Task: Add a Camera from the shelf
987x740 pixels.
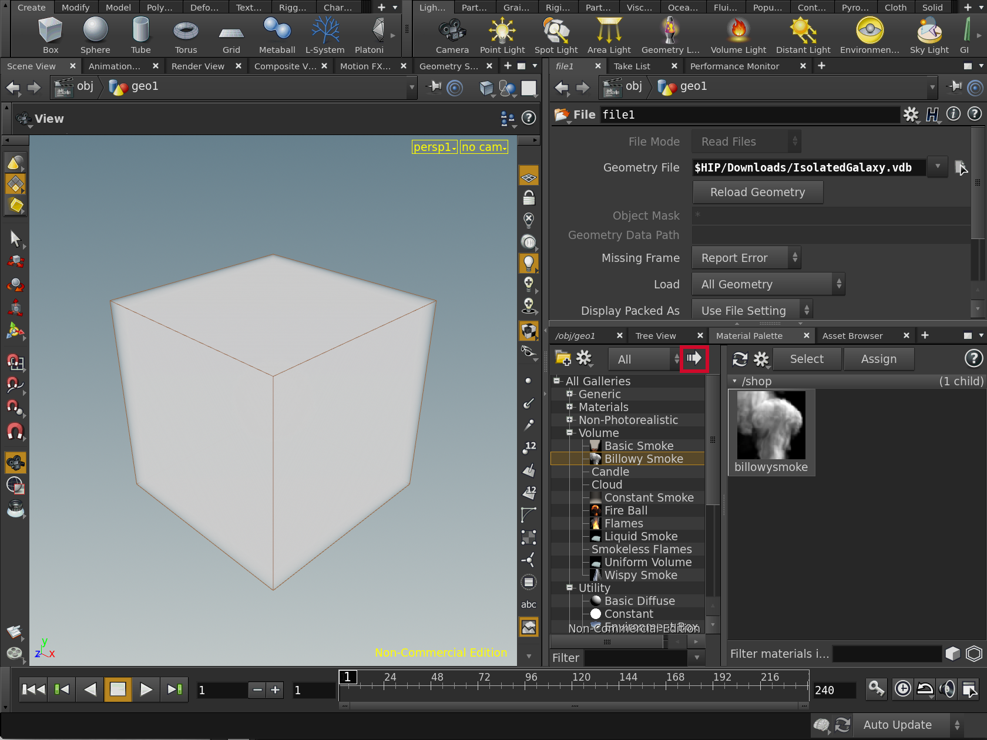Action: tap(452, 35)
